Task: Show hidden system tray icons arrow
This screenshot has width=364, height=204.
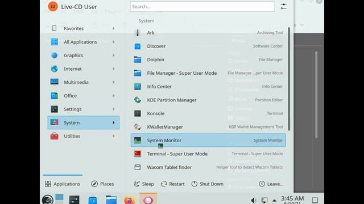Action: [x=274, y=201]
